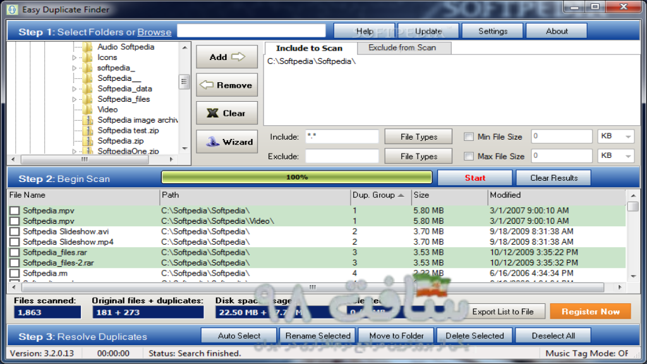Screen dimensions: 647x364
Task: Click the Softpedia.zip archive icon
Action: [87, 141]
